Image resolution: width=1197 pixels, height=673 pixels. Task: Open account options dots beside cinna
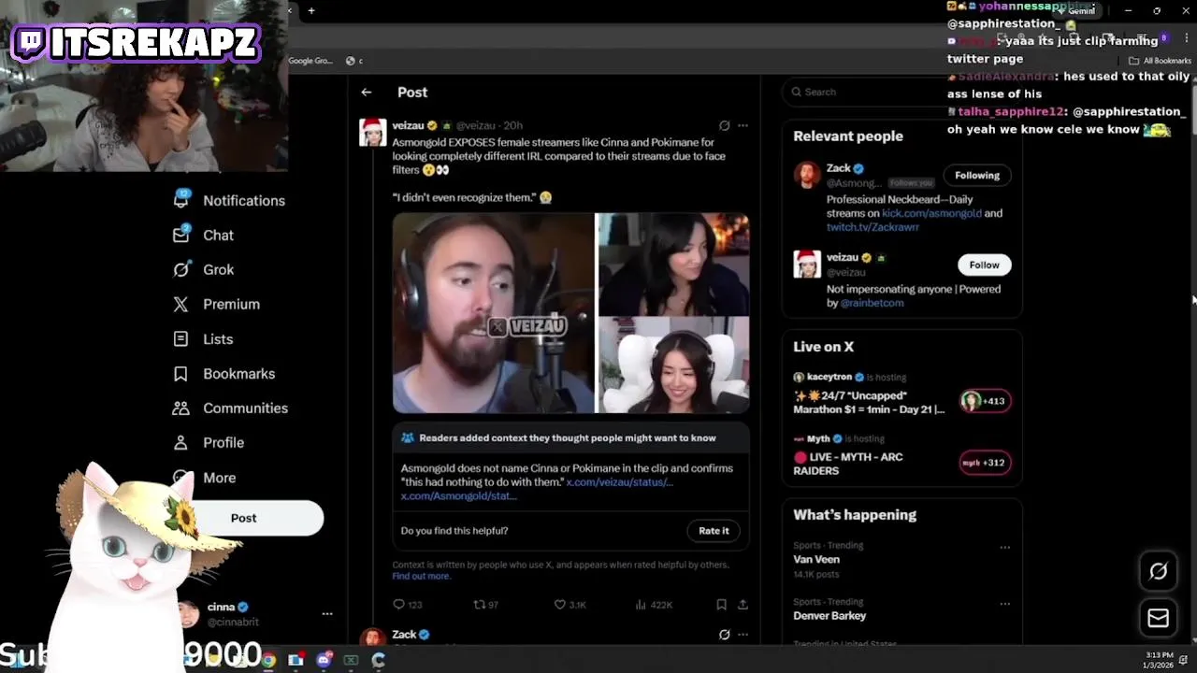[327, 614]
